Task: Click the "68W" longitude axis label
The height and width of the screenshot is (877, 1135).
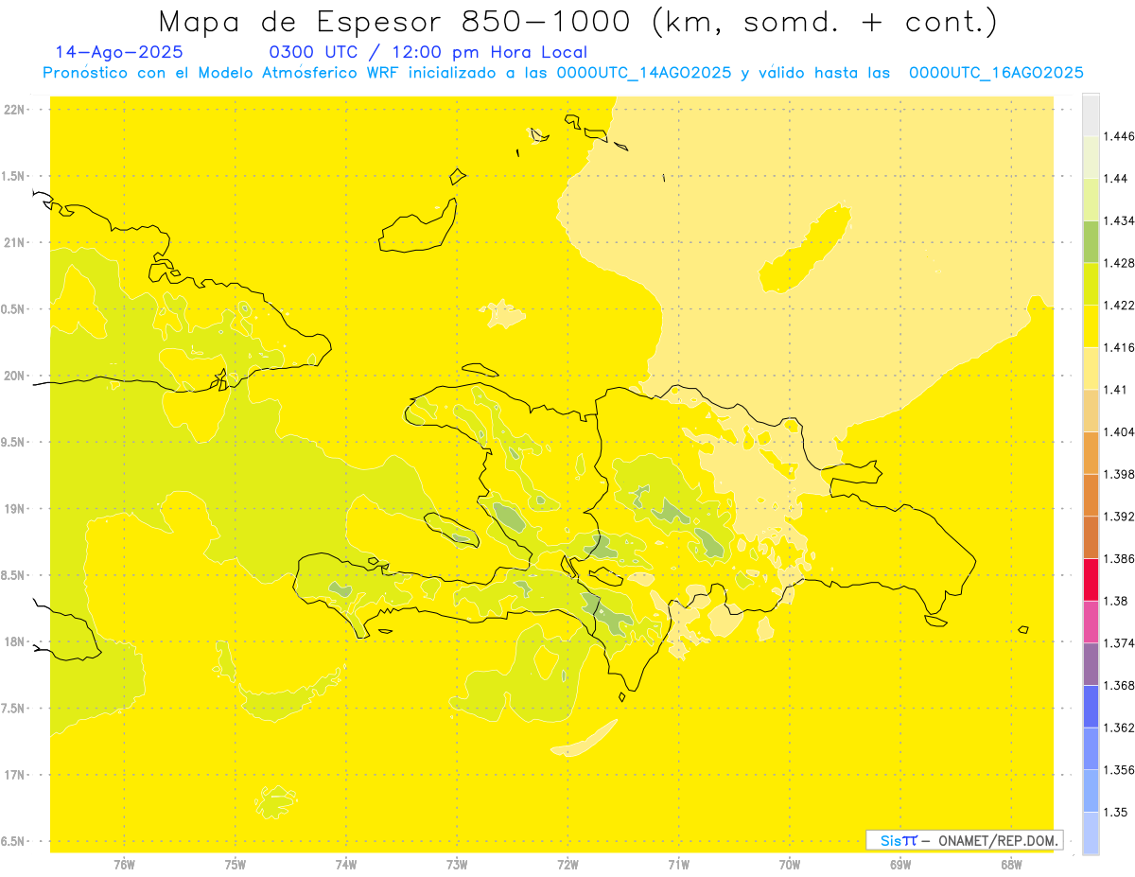Action: [x=1011, y=865]
